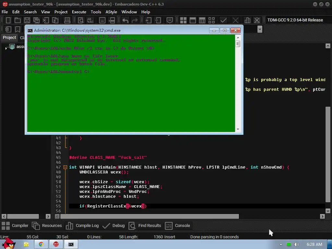The width and height of the screenshot is (332, 249).
Task: Undo the last edit with the Undo arrow
Action: [125, 20]
